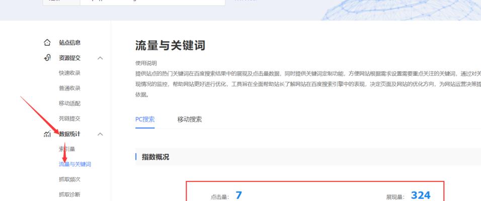The width and height of the screenshot is (481, 201).
Task: Select the 数据统计 menu heading
Action: tap(69, 134)
